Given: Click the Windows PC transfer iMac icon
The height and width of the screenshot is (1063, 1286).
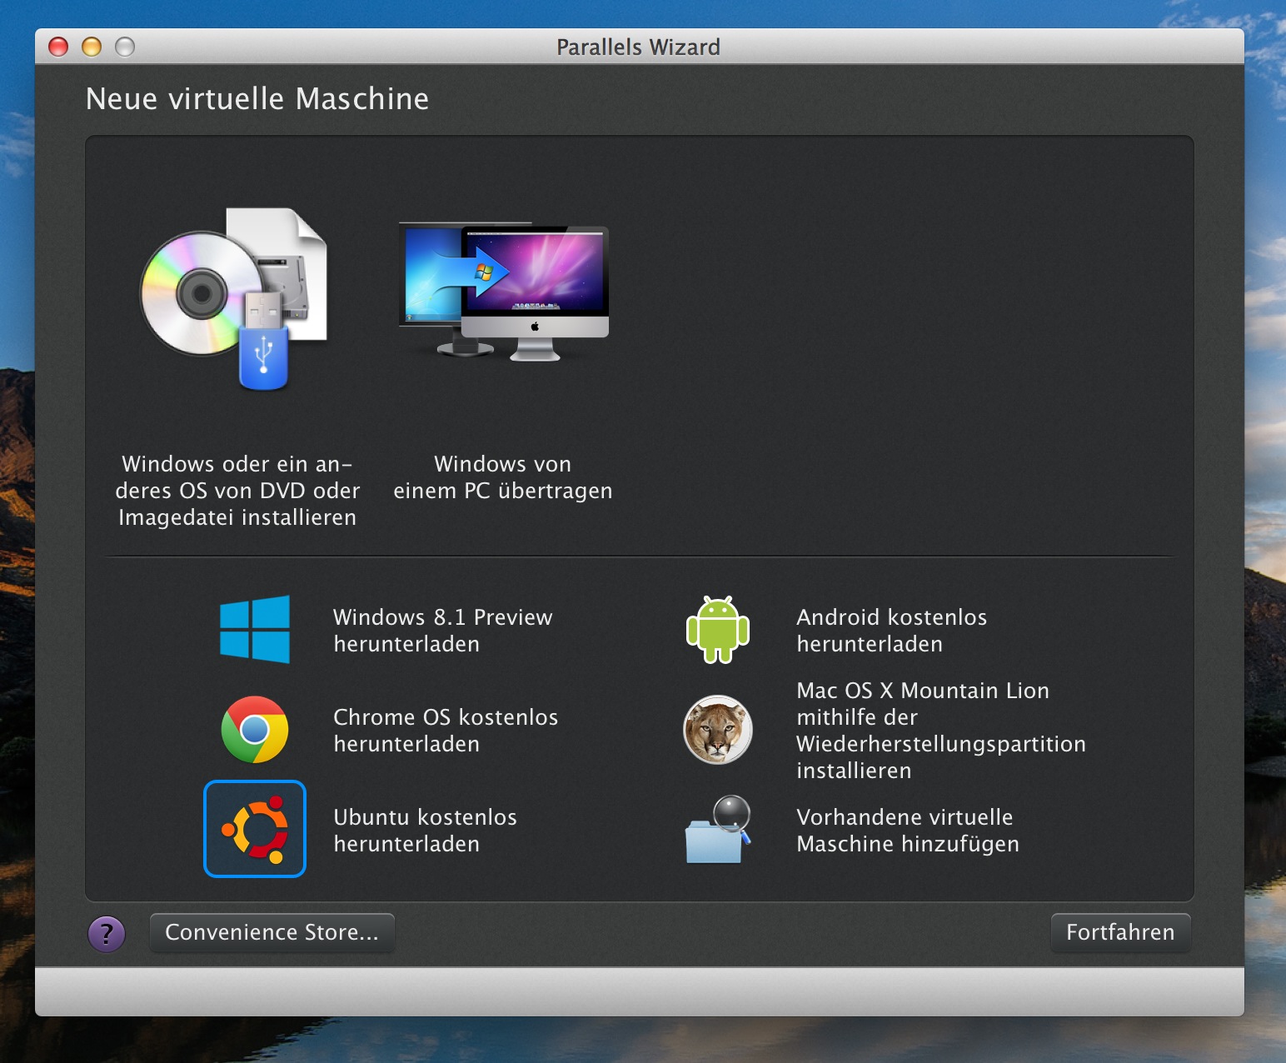Looking at the screenshot, I should click(x=503, y=292).
